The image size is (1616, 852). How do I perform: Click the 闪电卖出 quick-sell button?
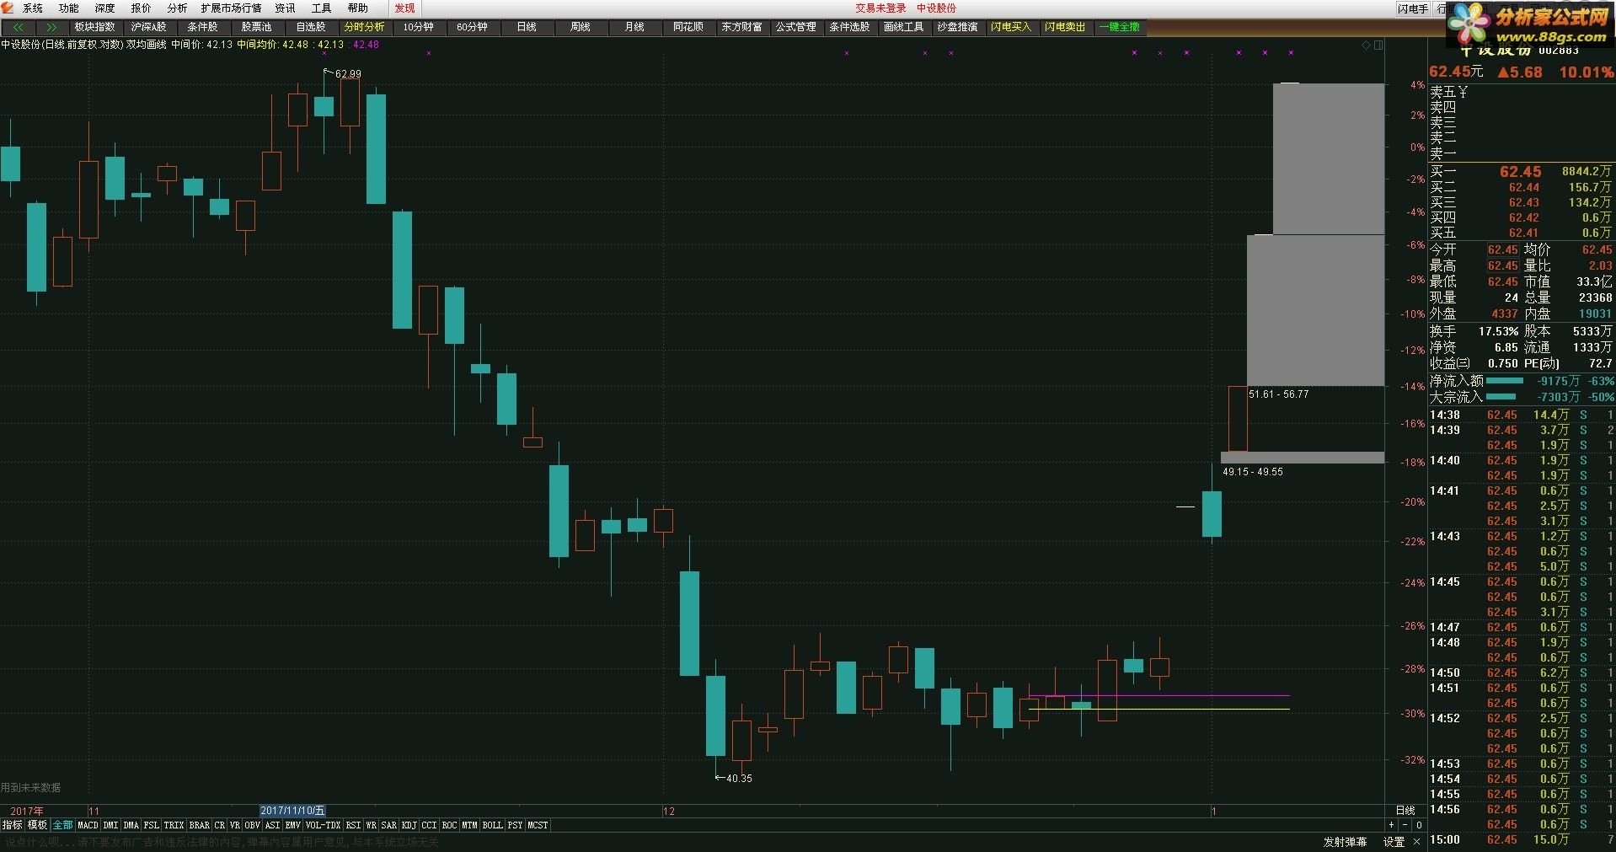pyautogui.click(x=1065, y=27)
